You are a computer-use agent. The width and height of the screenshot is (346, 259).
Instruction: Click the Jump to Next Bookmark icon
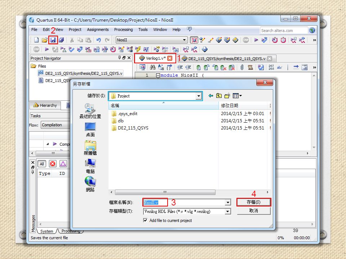click(207, 67)
